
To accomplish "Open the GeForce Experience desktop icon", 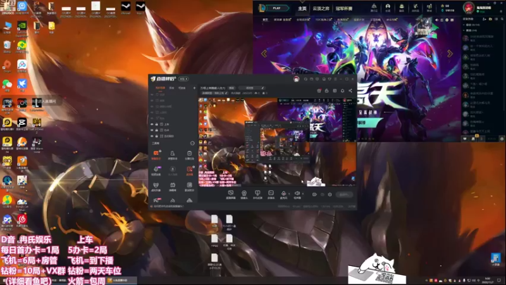I will click(x=22, y=28).
